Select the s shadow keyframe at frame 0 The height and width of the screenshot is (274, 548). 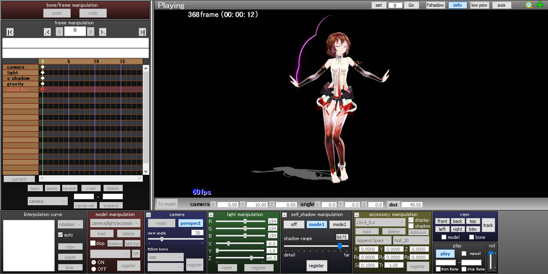43,78
